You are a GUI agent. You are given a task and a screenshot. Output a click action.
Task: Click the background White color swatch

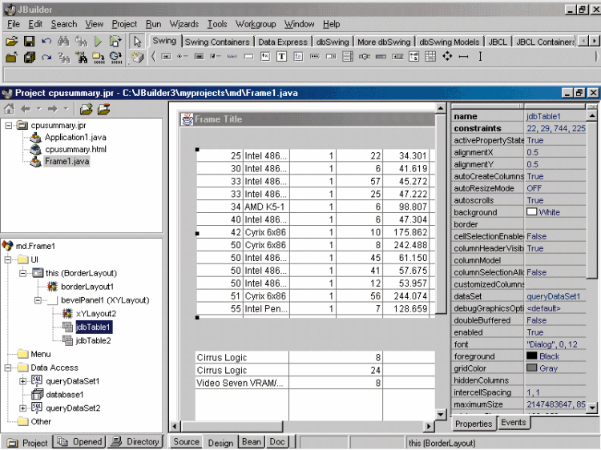pos(531,211)
